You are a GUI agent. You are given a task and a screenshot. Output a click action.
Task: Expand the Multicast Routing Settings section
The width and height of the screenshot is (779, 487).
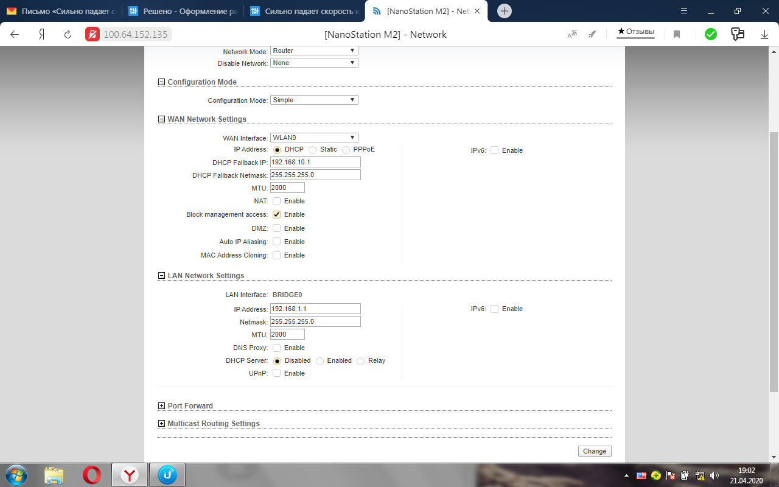click(x=161, y=424)
